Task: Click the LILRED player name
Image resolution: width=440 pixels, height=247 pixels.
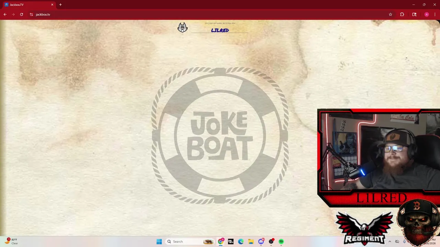Action: coord(220,30)
